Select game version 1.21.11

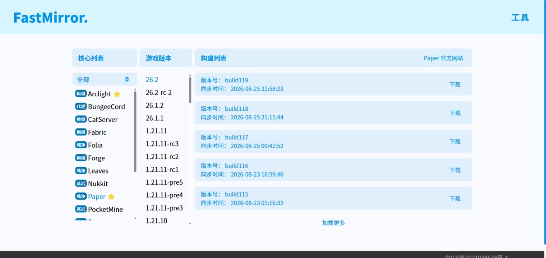(x=156, y=131)
